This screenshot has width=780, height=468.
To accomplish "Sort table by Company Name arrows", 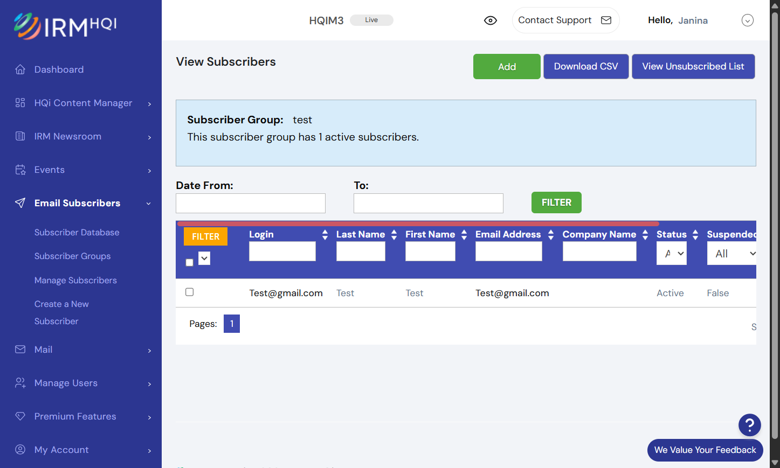I will tap(645, 235).
